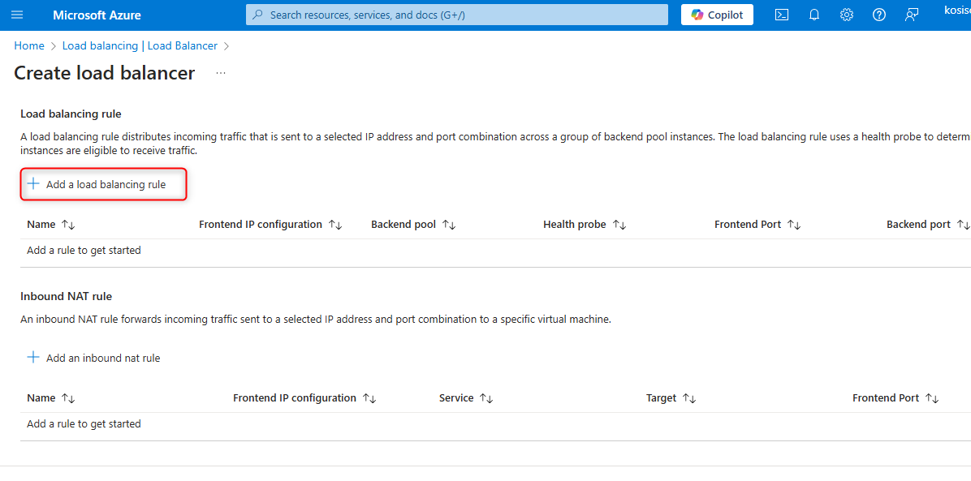Image resolution: width=971 pixels, height=481 pixels.
Task: Sort load balancing rules by Name
Action: pos(51,224)
